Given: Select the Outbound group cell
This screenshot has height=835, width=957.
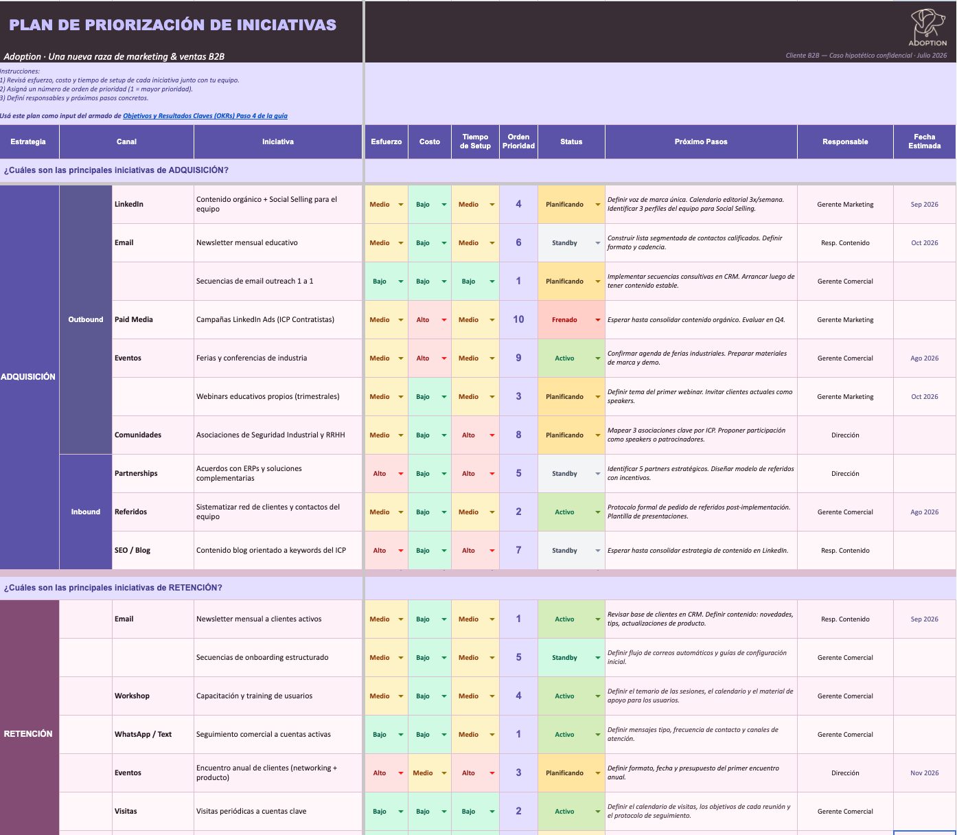Looking at the screenshot, I should tap(86, 319).
